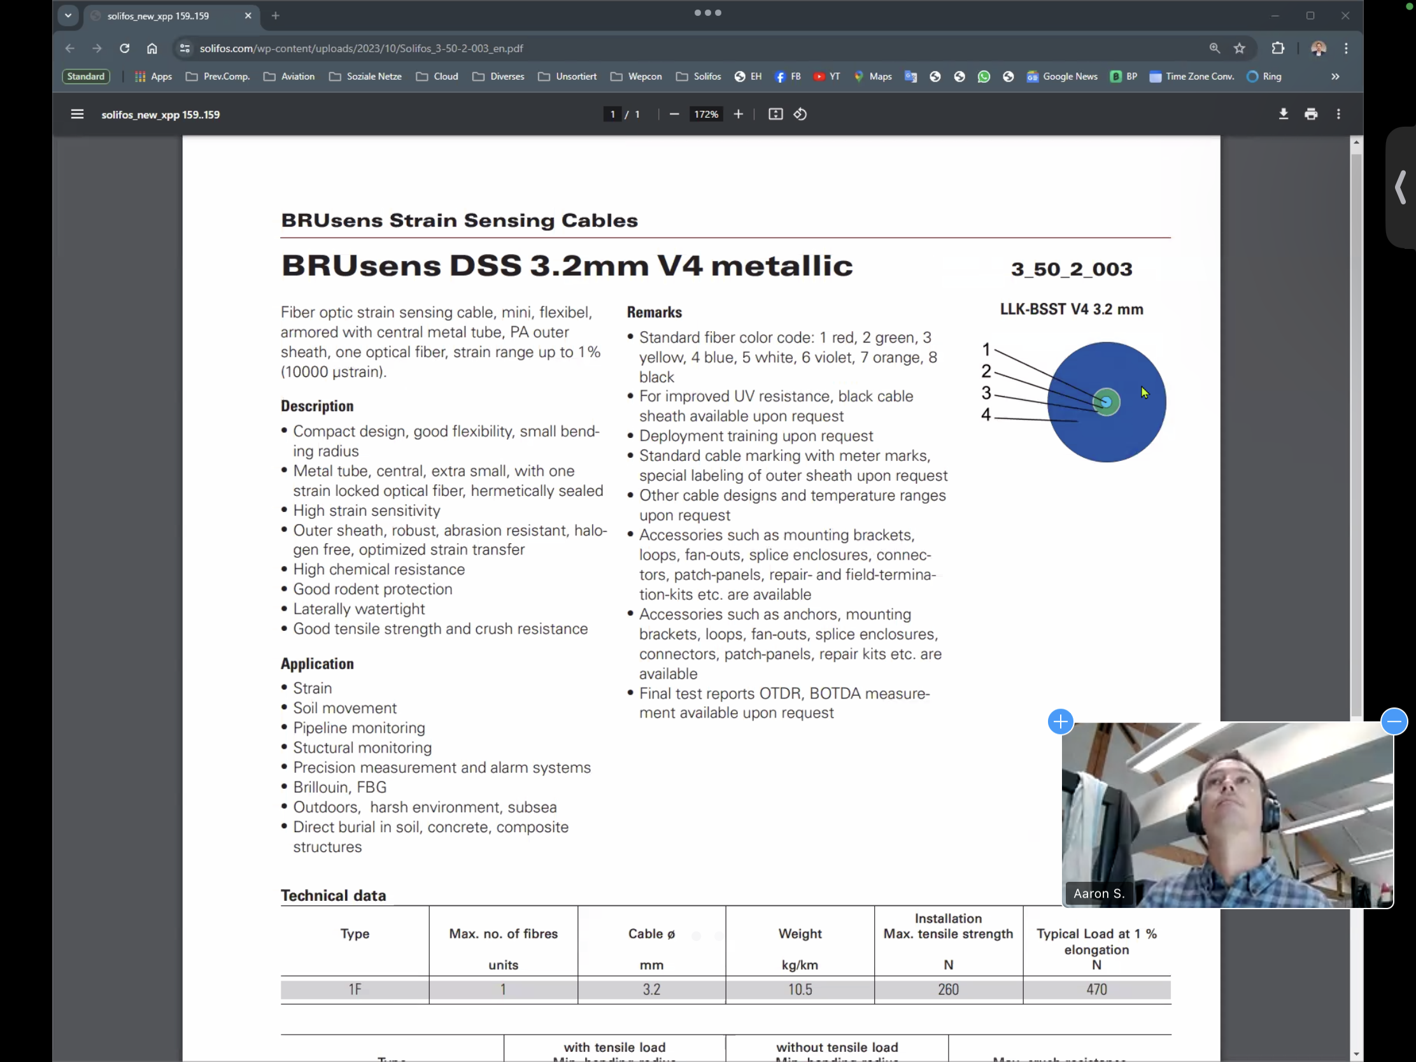
Task: Open a new browser tab
Action: coord(275,16)
